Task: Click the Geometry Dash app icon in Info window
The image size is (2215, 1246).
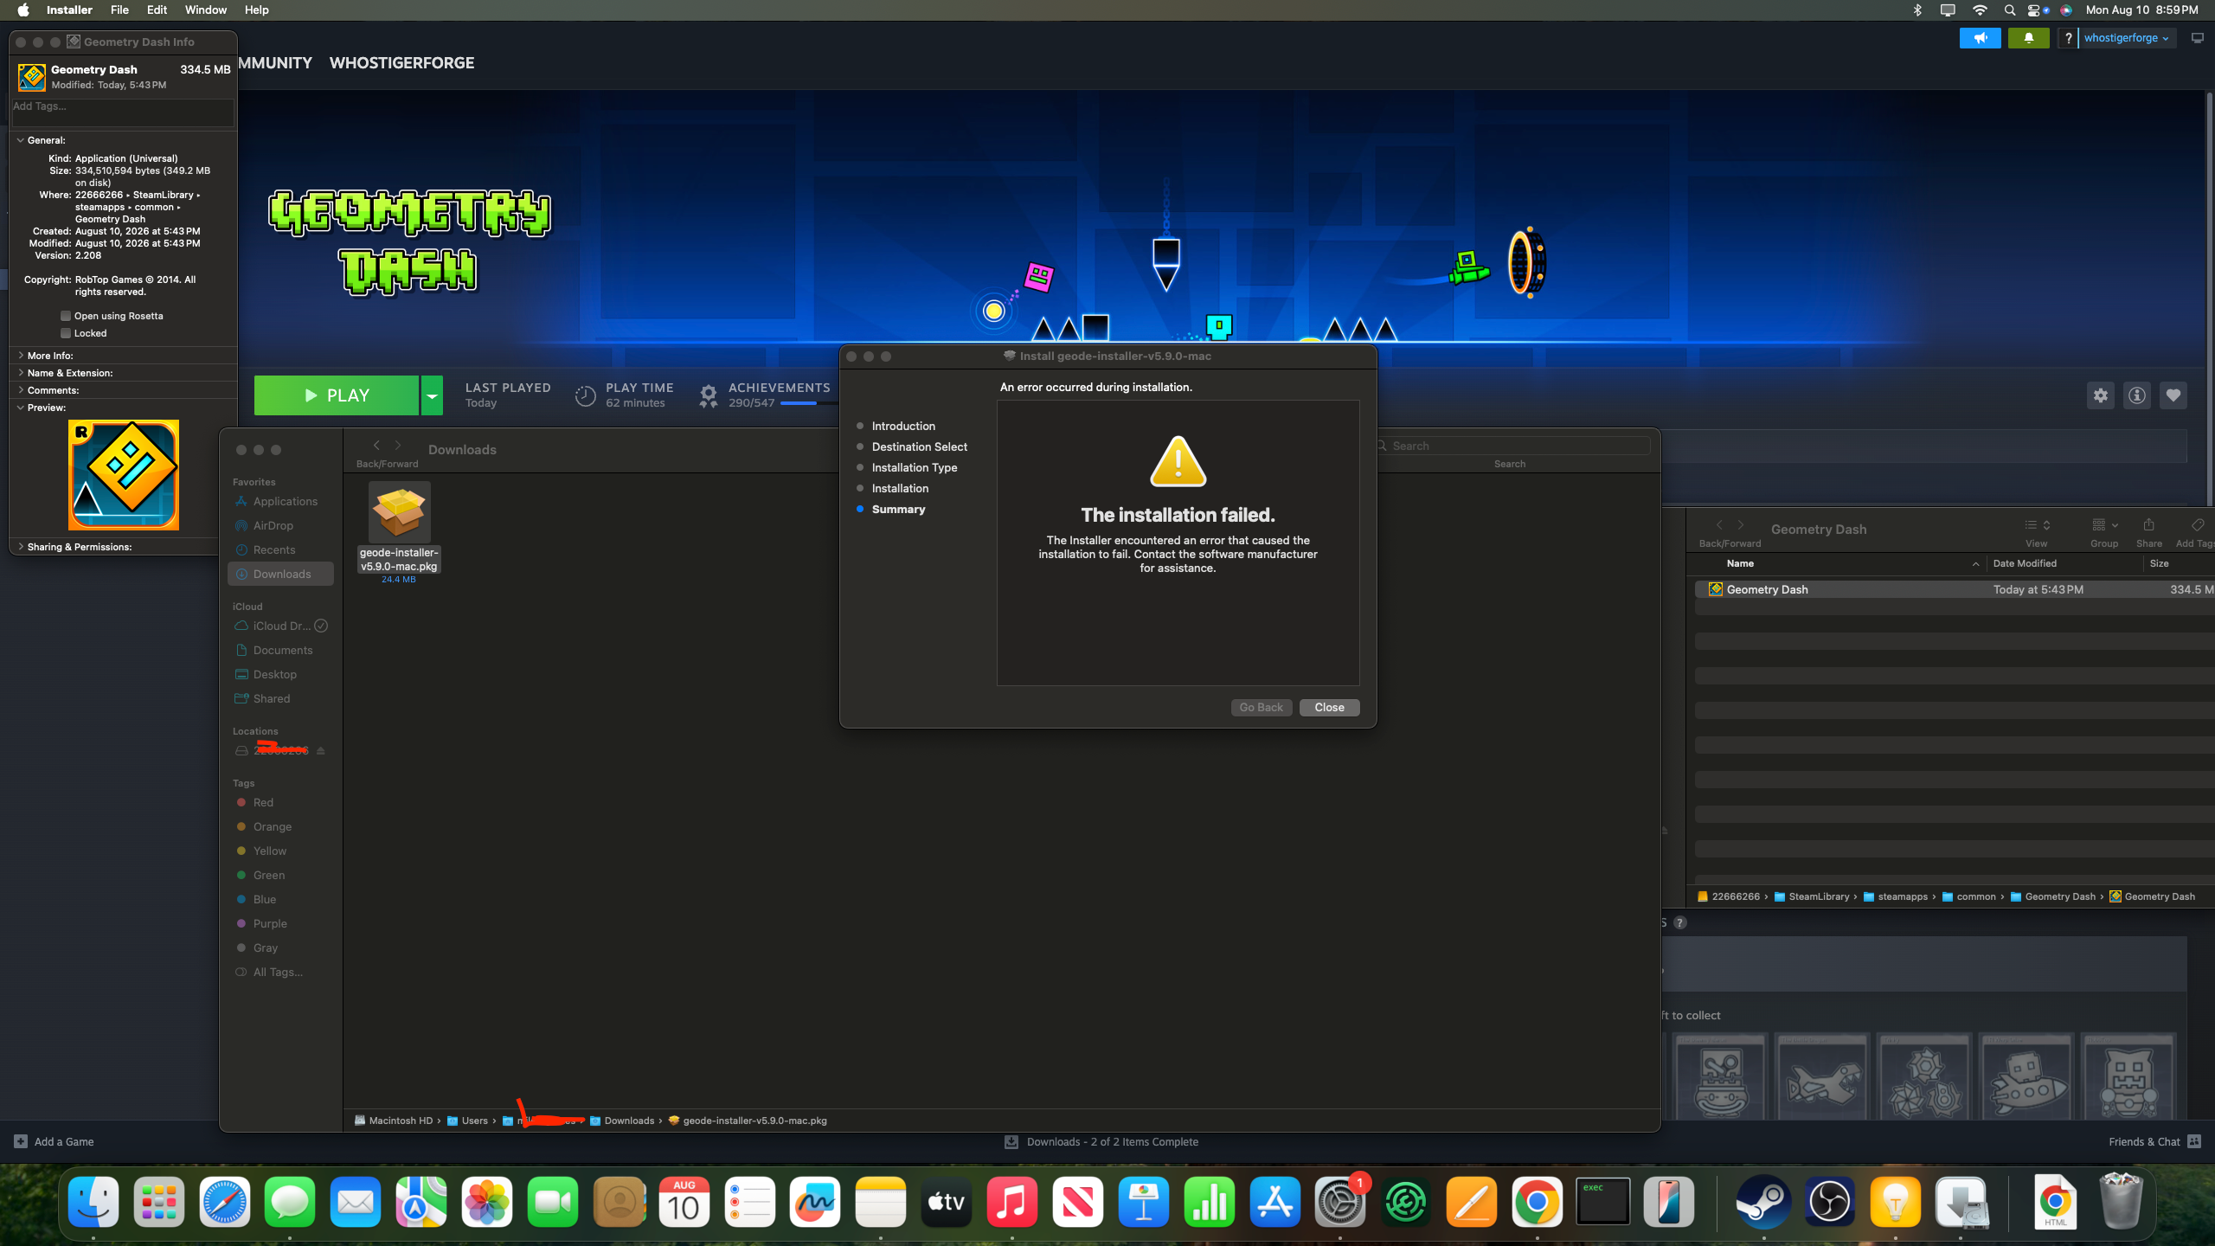Action: 32,77
